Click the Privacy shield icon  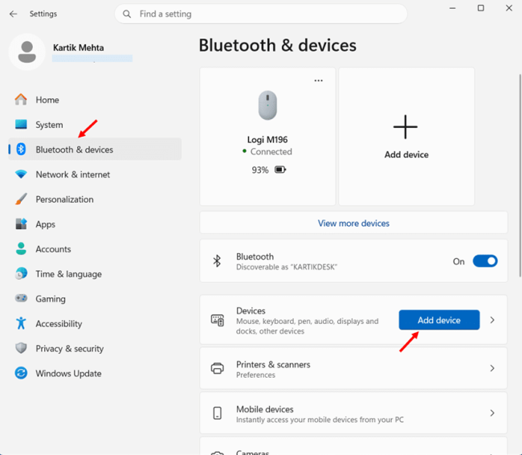[21, 348]
